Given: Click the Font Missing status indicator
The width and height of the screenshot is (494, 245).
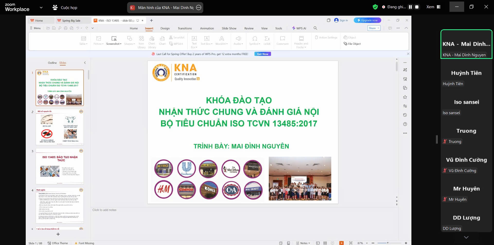Looking at the screenshot, I should [84, 243].
